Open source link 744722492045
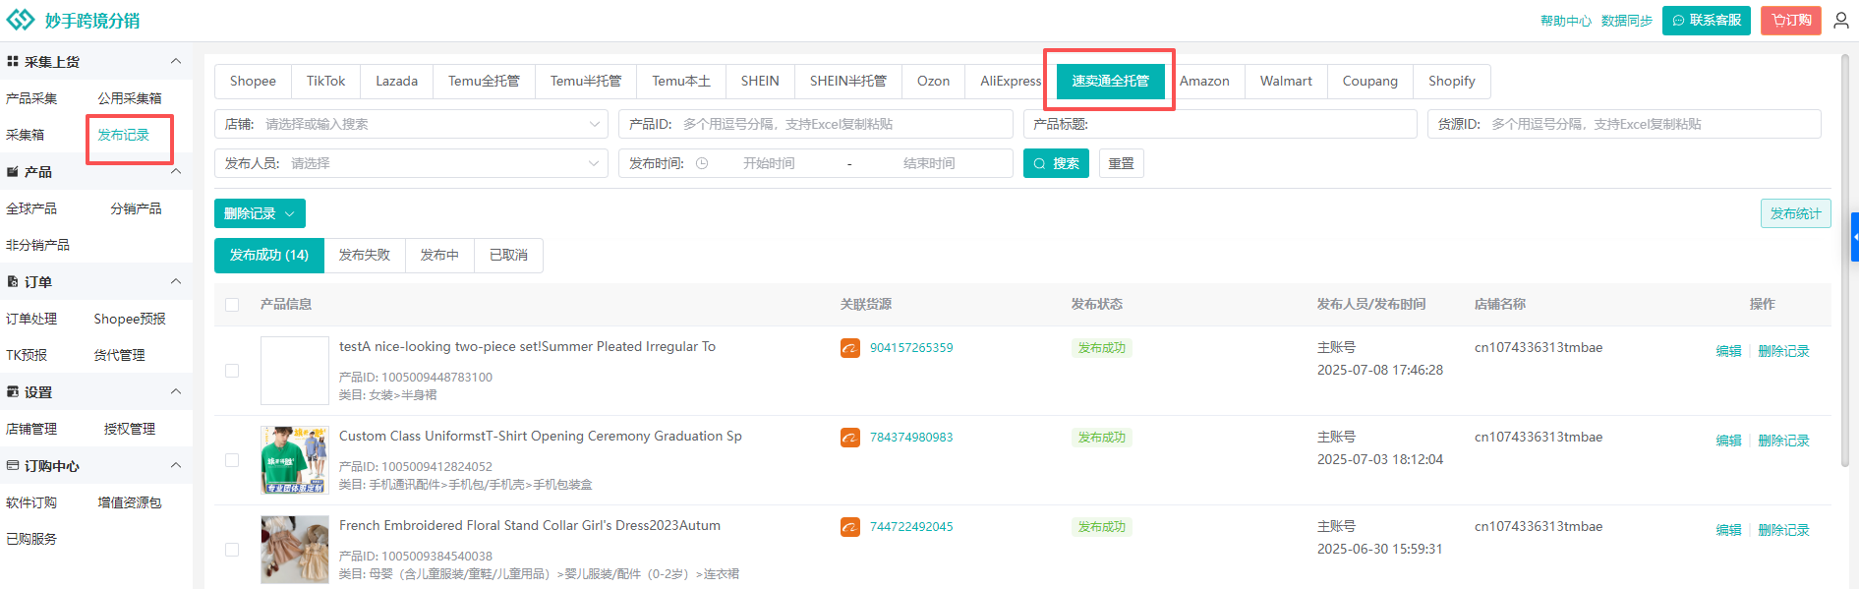1859x589 pixels. tap(911, 527)
